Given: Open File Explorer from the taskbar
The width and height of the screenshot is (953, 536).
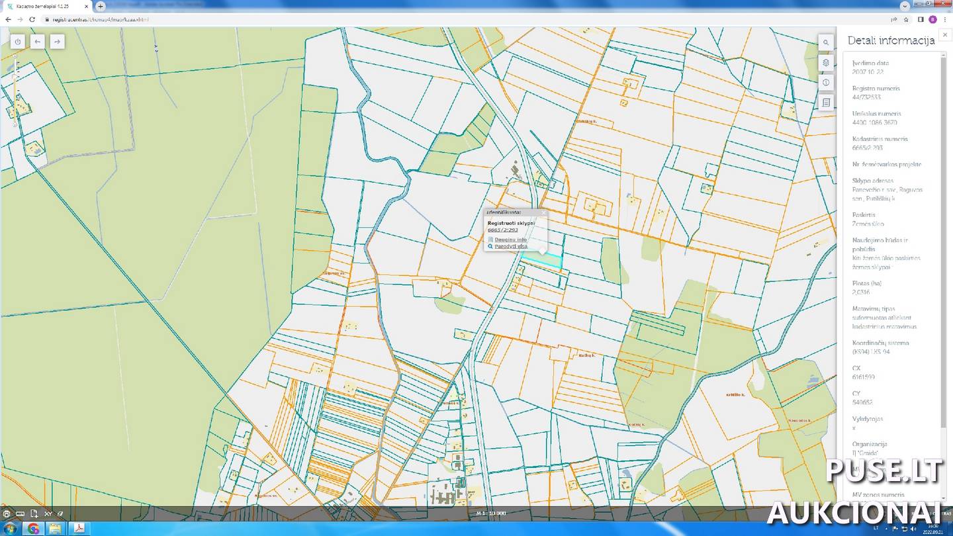Looking at the screenshot, I should point(55,528).
